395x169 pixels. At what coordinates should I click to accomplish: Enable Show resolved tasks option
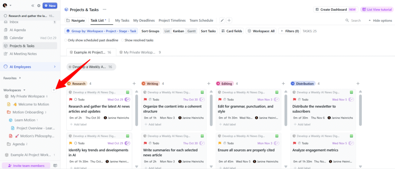122,40
